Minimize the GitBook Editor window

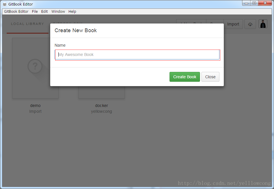tap(246, 3)
